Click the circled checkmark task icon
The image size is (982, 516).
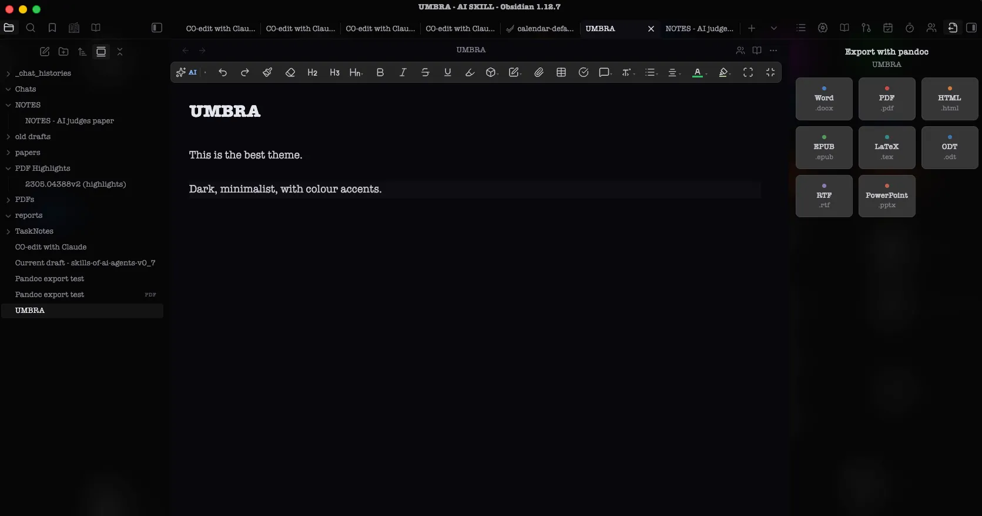point(584,72)
